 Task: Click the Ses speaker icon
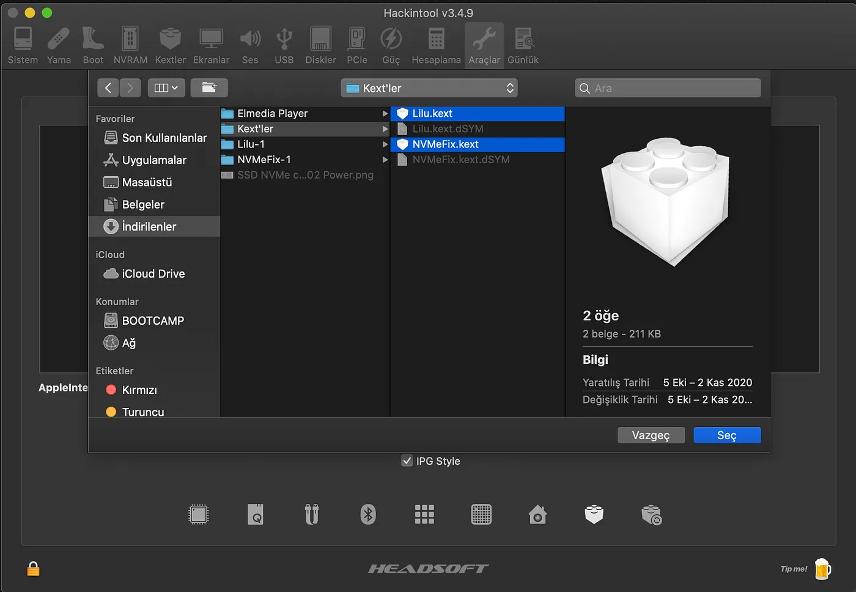tap(250, 39)
